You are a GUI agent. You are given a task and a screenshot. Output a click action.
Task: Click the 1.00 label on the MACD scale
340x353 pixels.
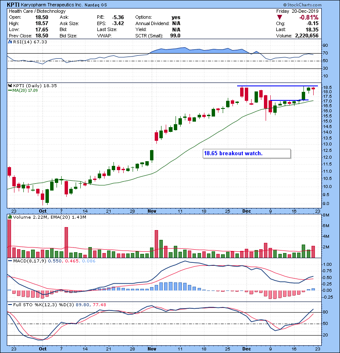click(x=327, y=264)
